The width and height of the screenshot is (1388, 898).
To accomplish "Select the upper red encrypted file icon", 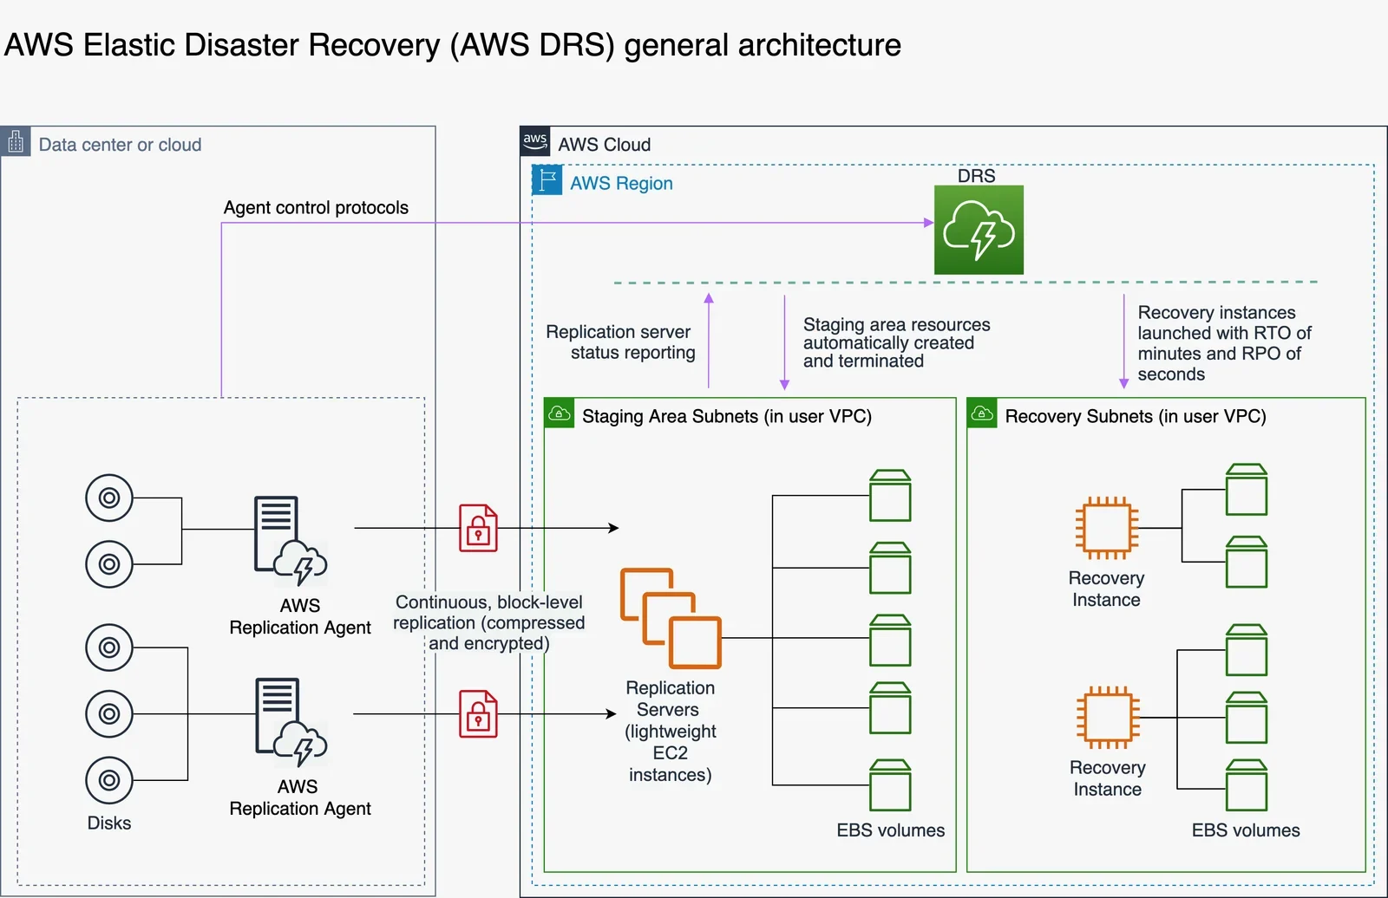I will tap(478, 528).
